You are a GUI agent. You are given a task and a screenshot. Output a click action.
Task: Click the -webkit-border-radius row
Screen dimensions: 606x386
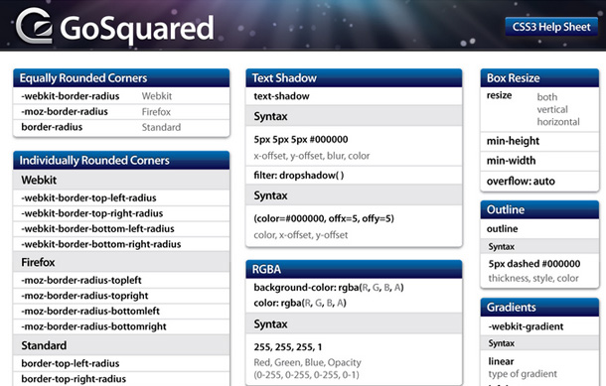(x=121, y=96)
